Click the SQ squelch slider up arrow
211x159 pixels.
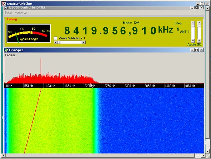pos(199,23)
